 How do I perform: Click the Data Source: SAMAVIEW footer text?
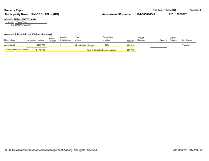pos(186,150)
